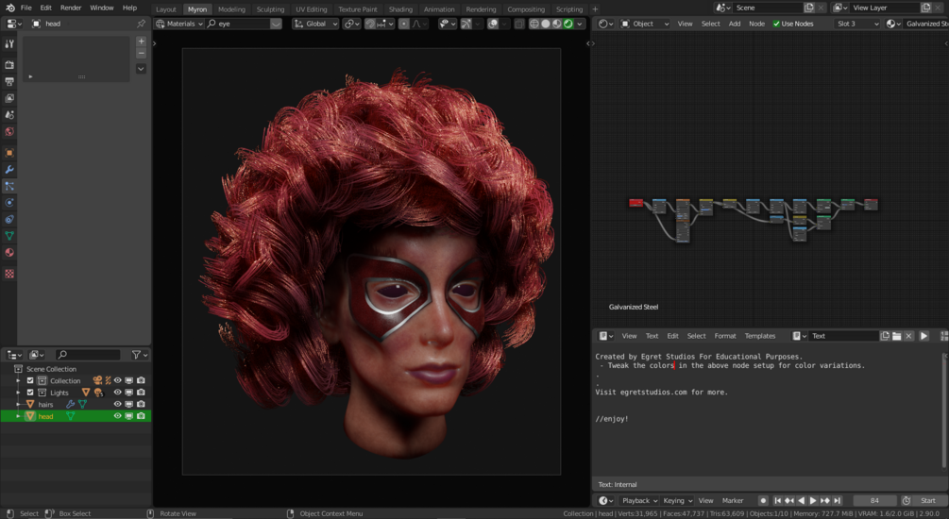949x519 pixels.
Task: Hide the head object via eye icon
Action: pos(117,416)
